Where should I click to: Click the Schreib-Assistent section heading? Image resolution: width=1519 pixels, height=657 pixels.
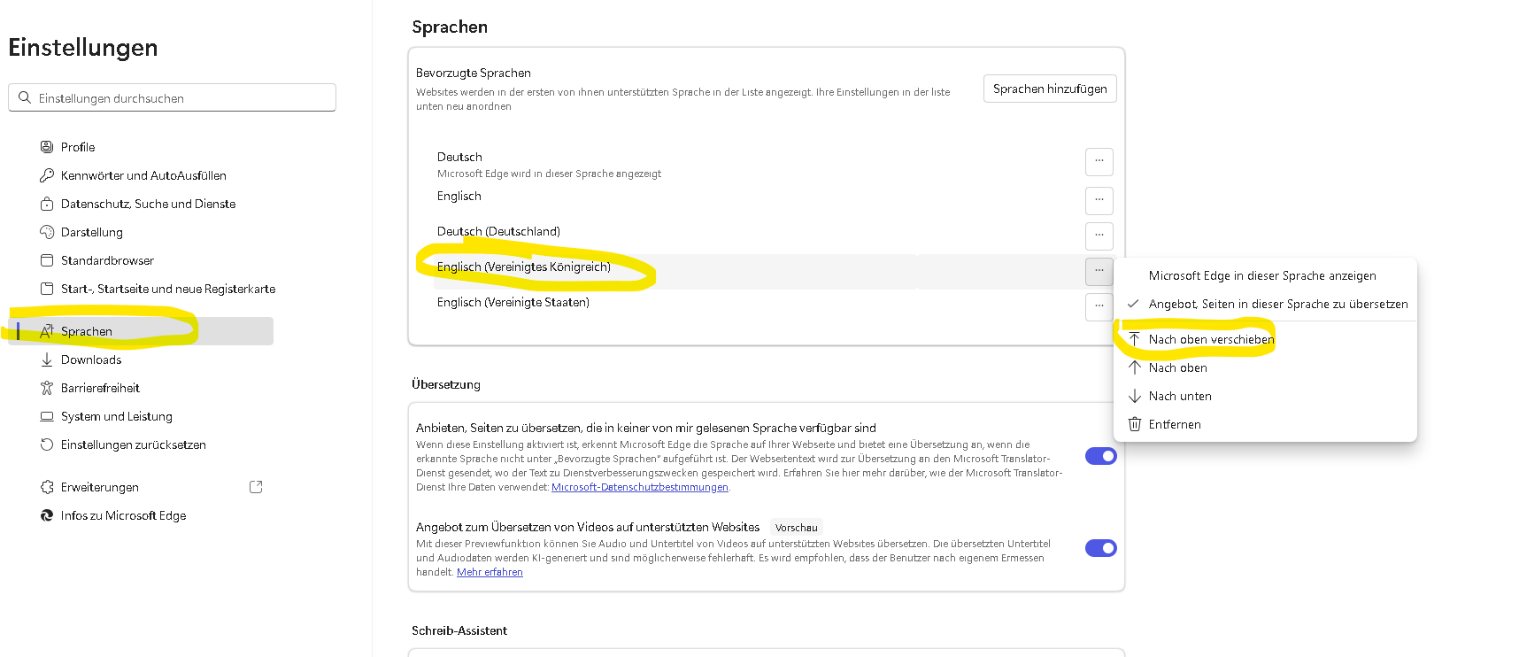tap(459, 630)
